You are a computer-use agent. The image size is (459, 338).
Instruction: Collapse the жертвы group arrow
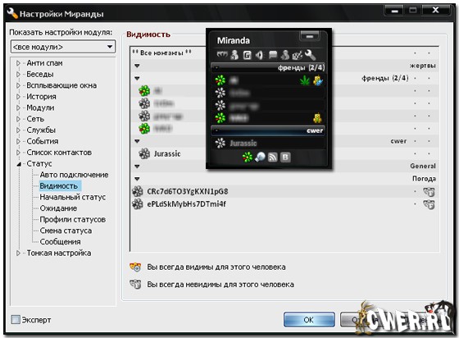137,66
